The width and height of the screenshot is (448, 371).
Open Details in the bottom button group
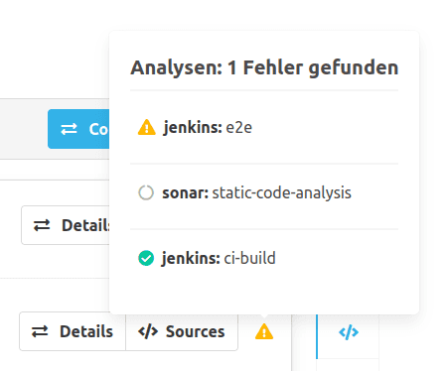pyautogui.click(x=73, y=331)
